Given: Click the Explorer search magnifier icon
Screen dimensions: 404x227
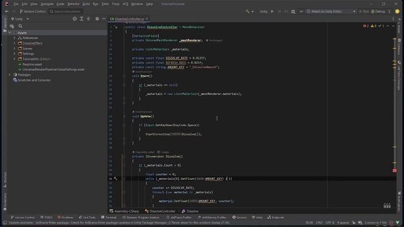Looking at the screenshot, I should (20, 26).
